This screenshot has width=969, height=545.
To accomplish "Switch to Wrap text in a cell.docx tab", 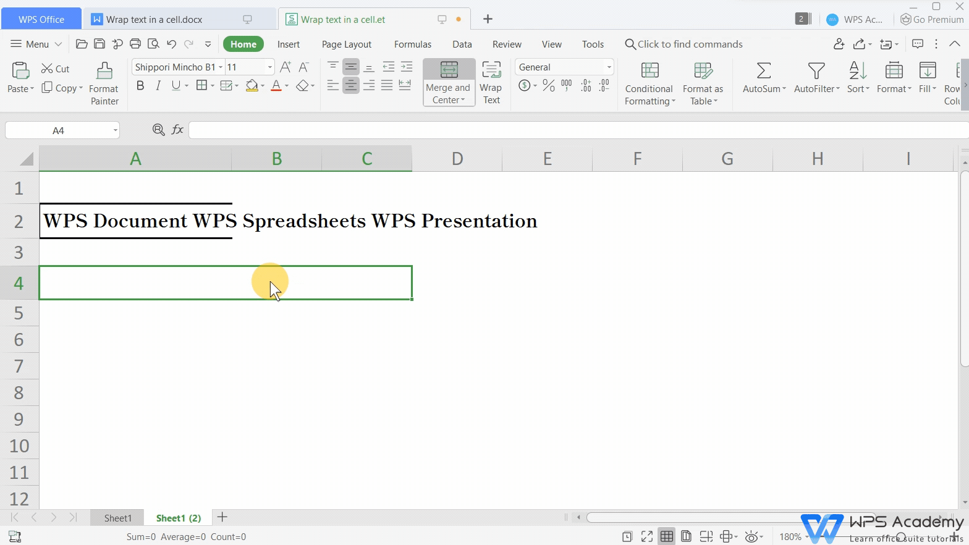I will 179,19.
